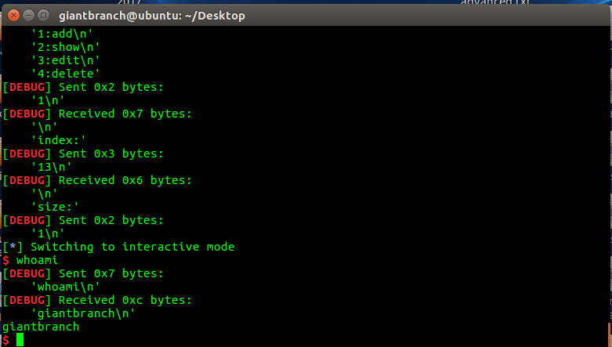Maximize the terminal window
The width and height of the screenshot is (612, 347).
[x=42, y=14]
